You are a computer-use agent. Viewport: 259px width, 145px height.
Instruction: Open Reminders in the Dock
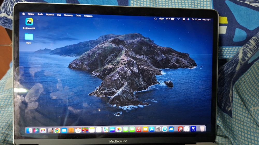[x=99, y=130]
